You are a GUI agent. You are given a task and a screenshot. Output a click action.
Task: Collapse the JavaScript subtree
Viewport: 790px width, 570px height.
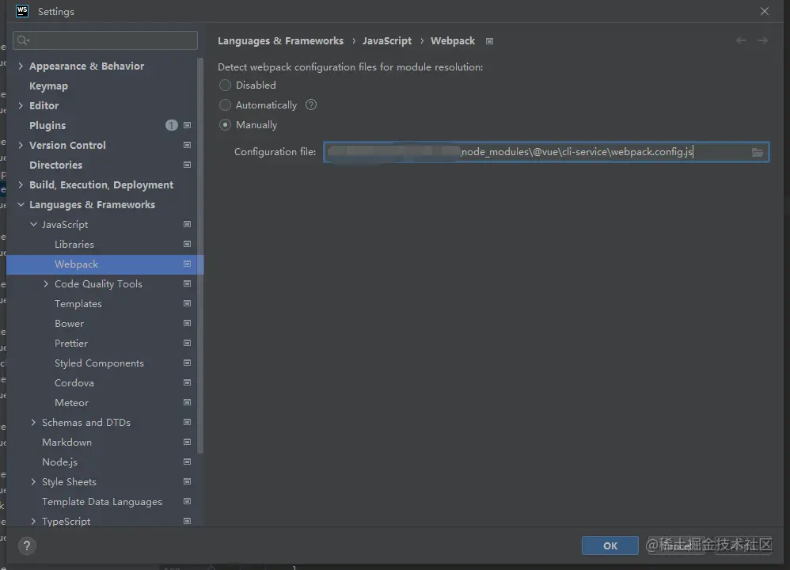point(33,224)
